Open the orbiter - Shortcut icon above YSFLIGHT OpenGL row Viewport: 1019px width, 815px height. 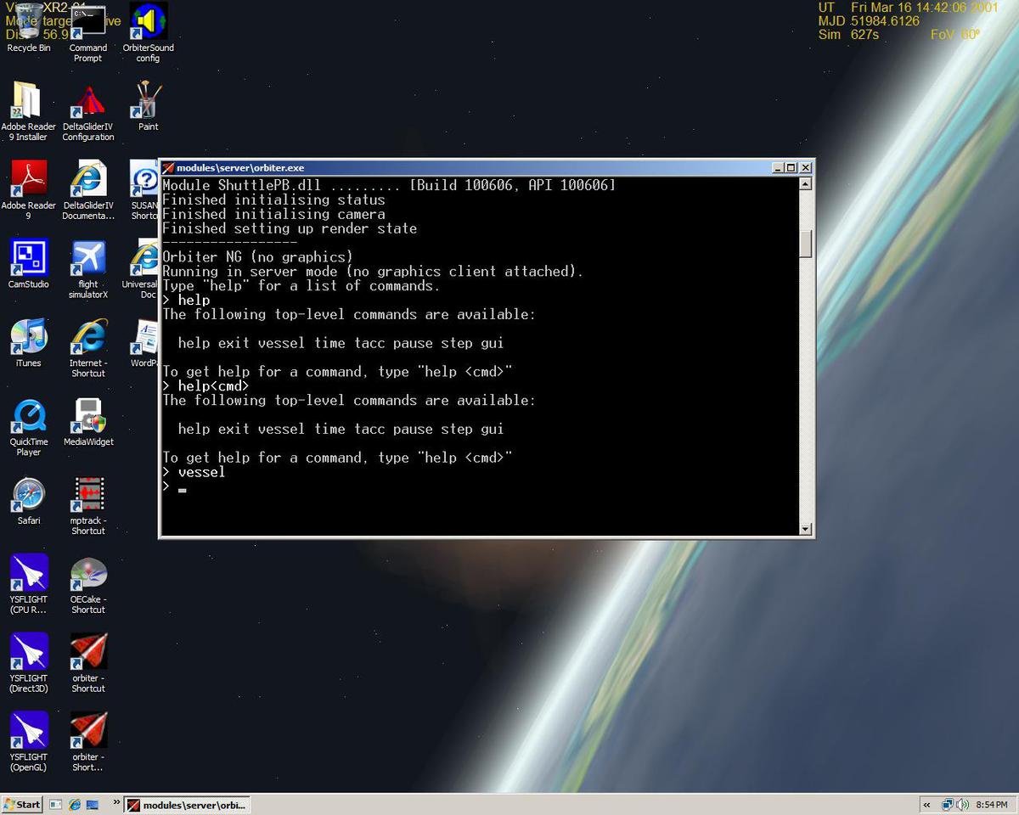(88, 662)
